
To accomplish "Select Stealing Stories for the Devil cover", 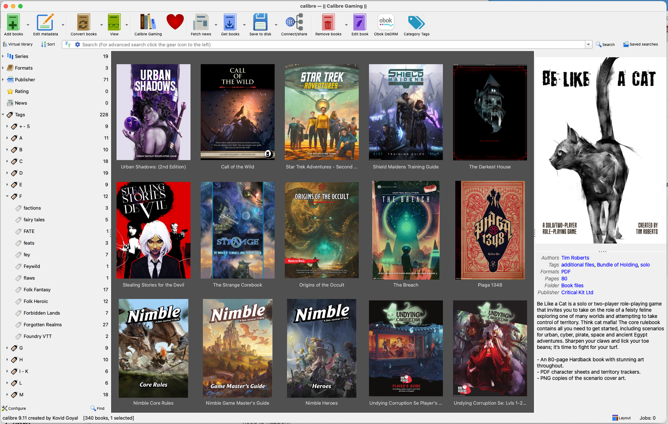I will 153,230.
